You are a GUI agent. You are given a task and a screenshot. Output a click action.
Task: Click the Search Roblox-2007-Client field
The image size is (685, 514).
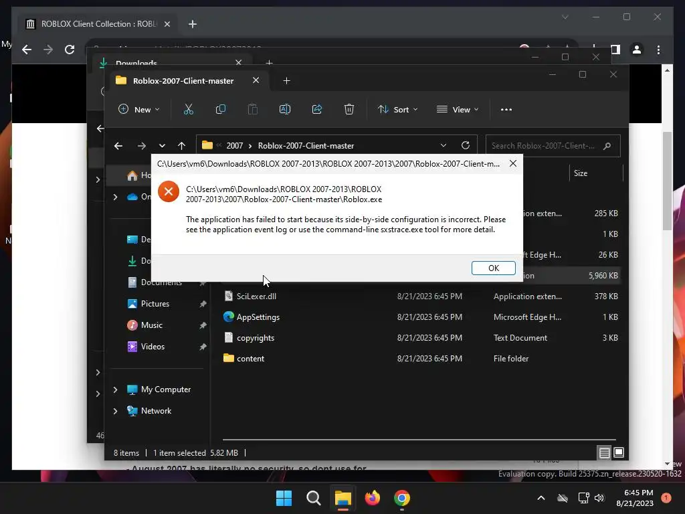pyautogui.click(x=553, y=145)
